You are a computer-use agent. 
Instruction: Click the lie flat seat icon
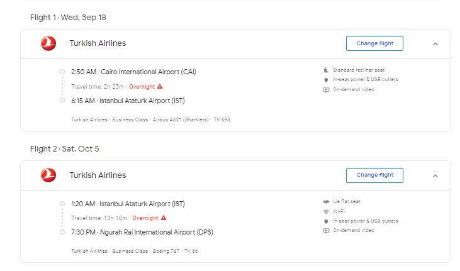pos(325,201)
